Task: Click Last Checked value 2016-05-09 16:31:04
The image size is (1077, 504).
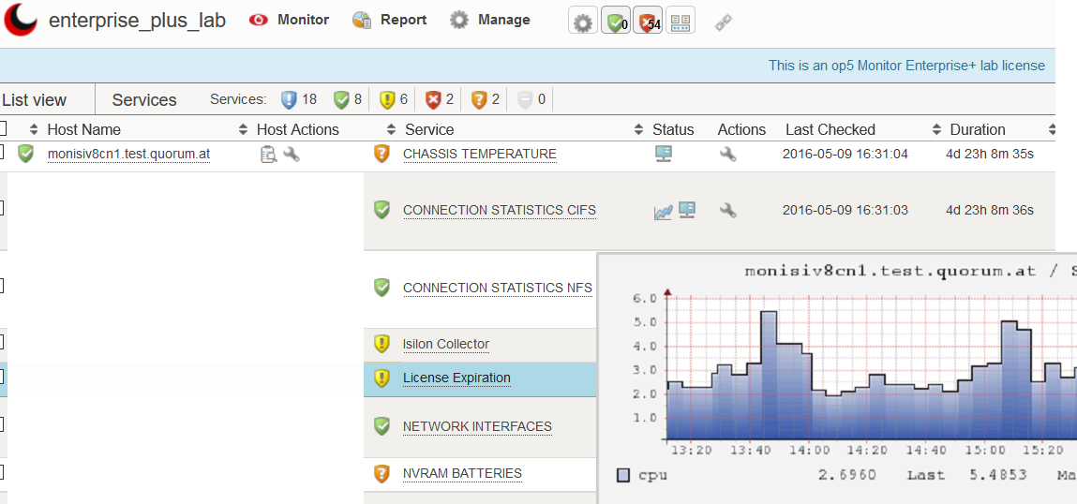Action: pyautogui.click(x=845, y=154)
